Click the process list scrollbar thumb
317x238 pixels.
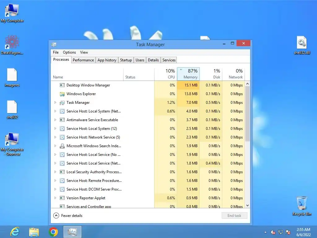click(x=247, y=114)
